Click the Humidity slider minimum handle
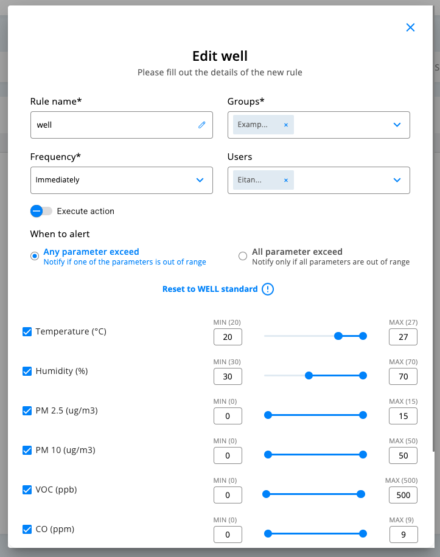Screen dimensions: 440x557 (309, 375)
